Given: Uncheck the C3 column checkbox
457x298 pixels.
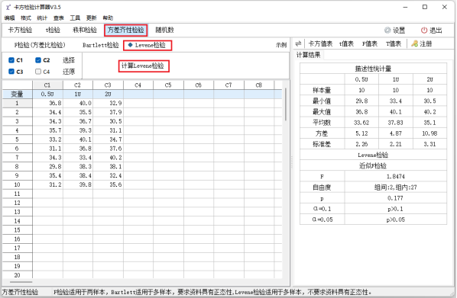Looking at the screenshot, I should click(11, 72).
